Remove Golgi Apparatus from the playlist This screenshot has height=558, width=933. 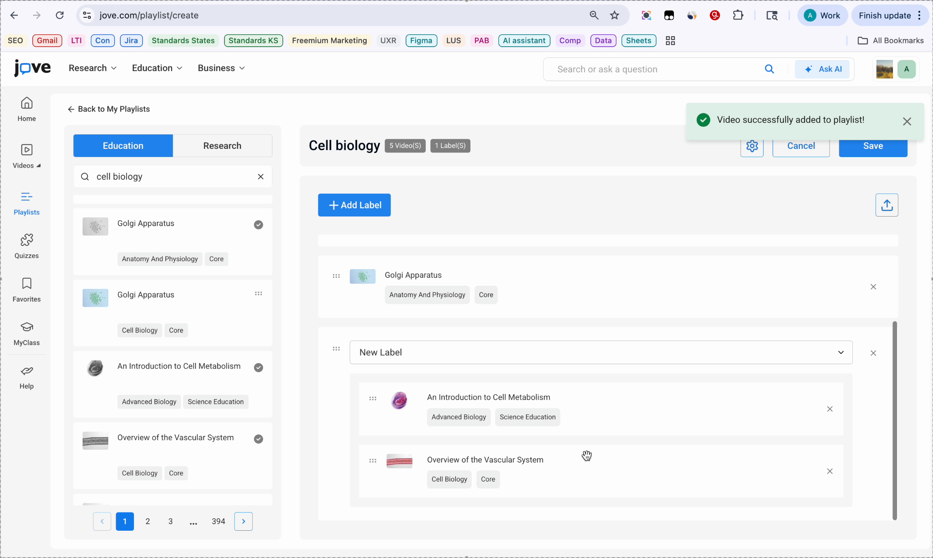click(x=873, y=287)
